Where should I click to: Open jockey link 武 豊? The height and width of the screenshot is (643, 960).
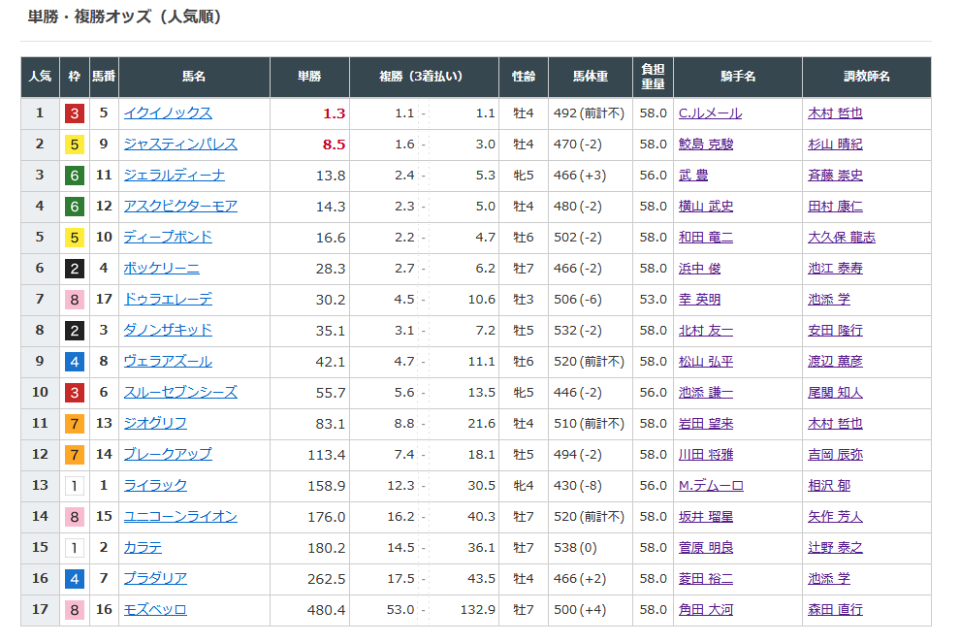point(693,176)
